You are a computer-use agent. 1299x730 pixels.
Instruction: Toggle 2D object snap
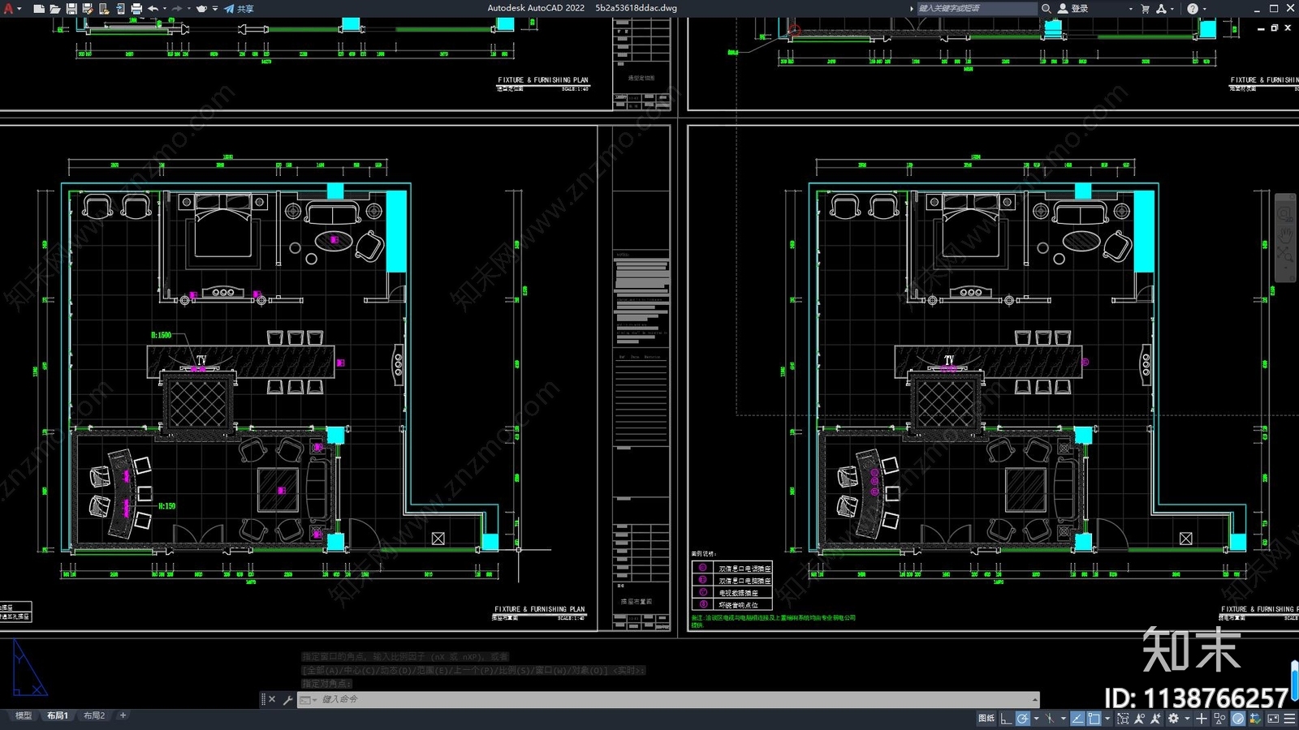[1094, 718]
